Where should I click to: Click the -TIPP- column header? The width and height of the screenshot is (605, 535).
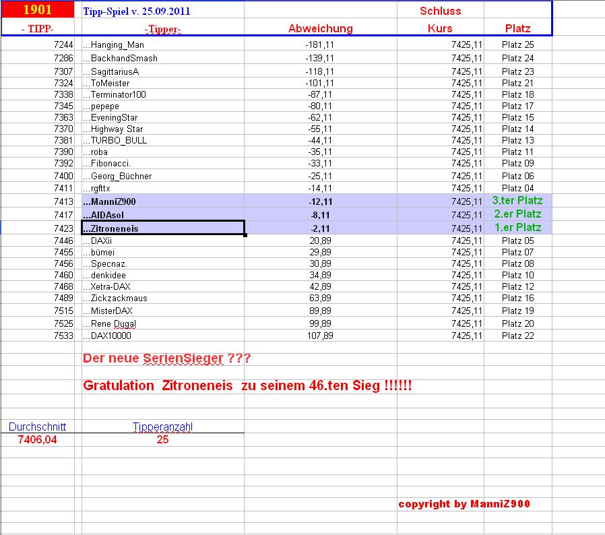36,28
